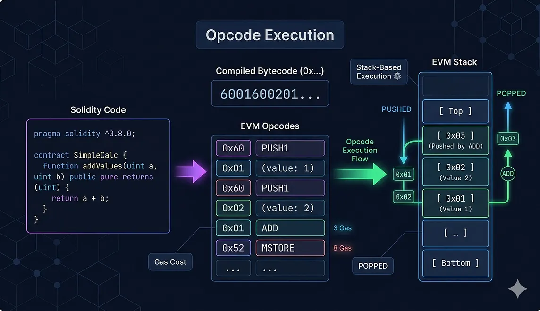Click the ellipsis cell below MSTORE
This screenshot has height=311, width=540.
(x=290, y=268)
